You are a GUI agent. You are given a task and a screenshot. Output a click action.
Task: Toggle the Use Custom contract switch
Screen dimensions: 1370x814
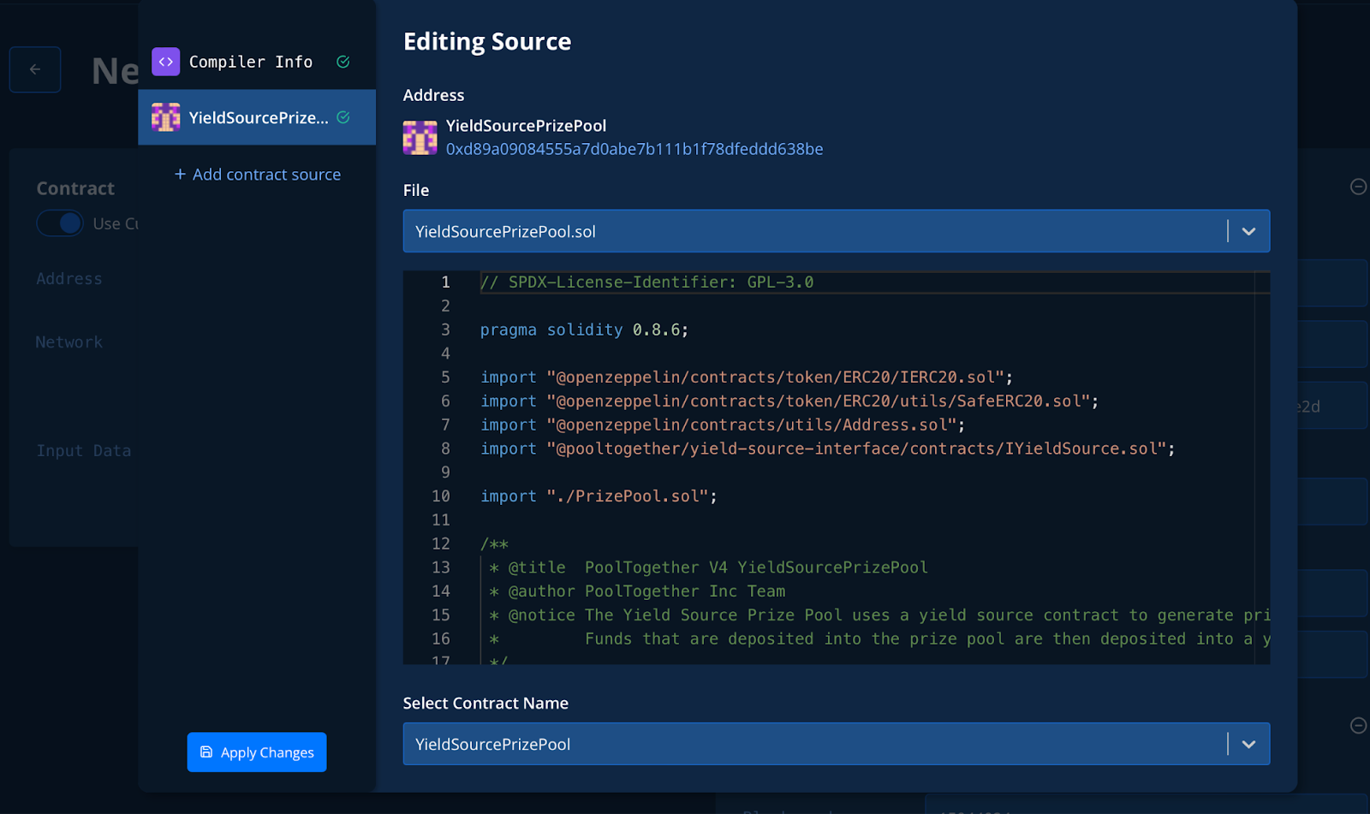(x=60, y=223)
